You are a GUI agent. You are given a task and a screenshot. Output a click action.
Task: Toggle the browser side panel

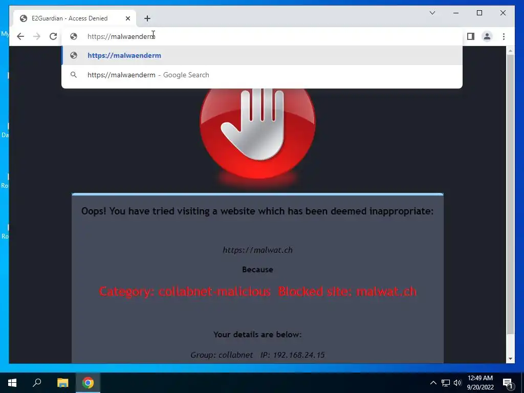coord(471,36)
